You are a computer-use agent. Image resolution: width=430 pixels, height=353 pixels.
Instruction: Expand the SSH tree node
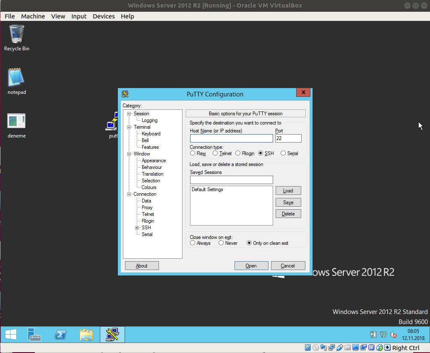pos(137,228)
